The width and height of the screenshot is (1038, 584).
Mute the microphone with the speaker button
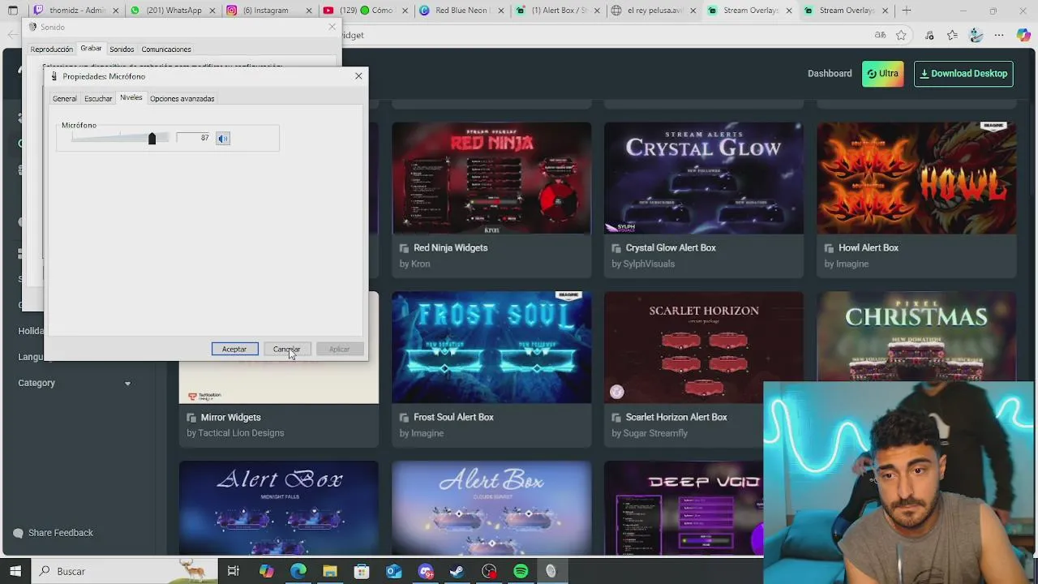point(223,139)
